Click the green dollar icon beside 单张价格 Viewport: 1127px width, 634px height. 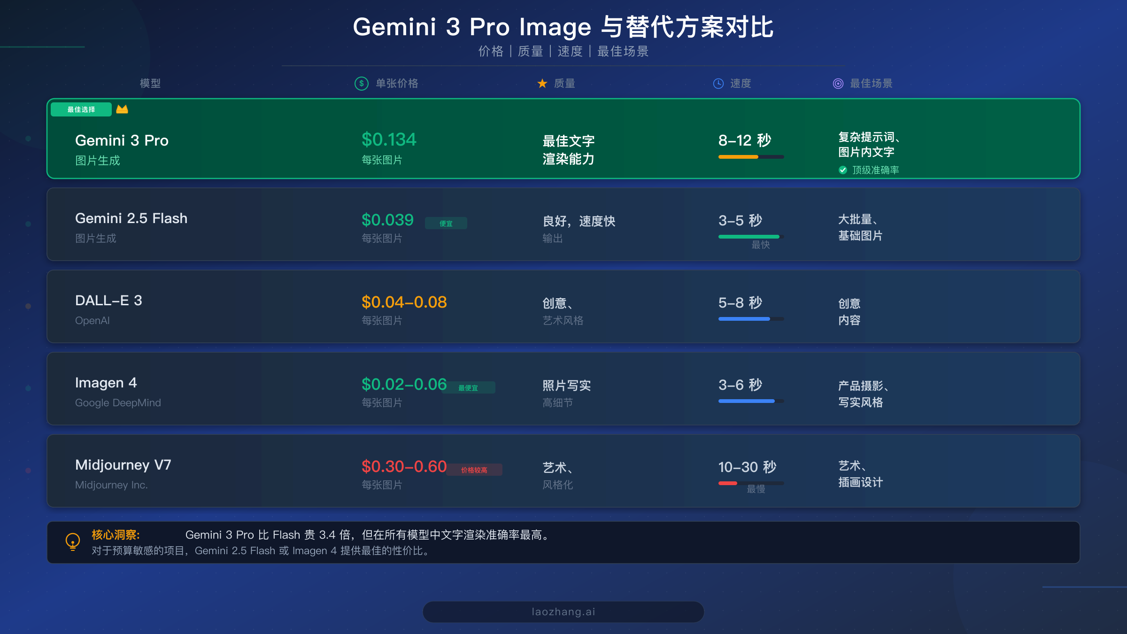tap(361, 84)
